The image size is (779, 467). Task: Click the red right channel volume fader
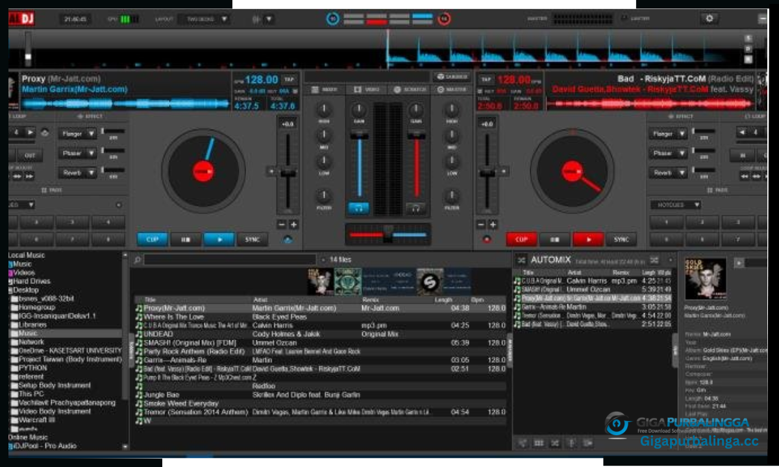click(x=415, y=135)
